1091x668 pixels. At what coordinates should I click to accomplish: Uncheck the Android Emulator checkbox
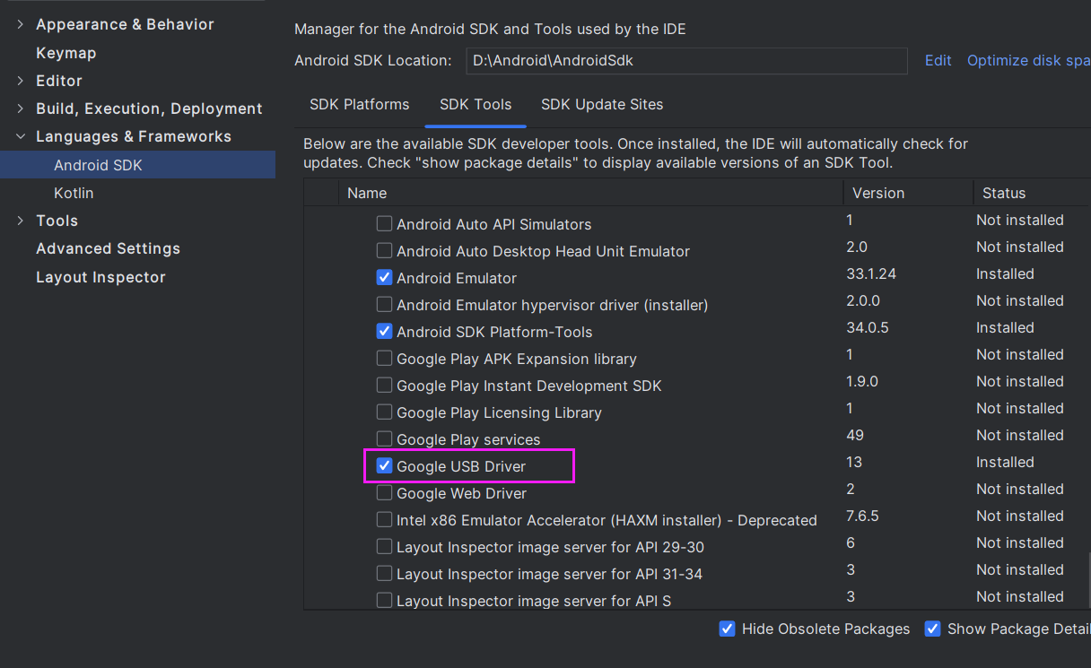coord(384,278)
